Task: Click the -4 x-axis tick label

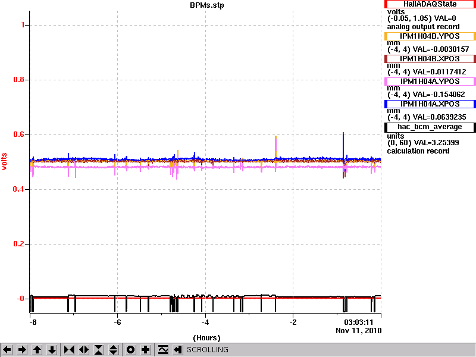Action: pyautogui.click(x=205, y=322)
